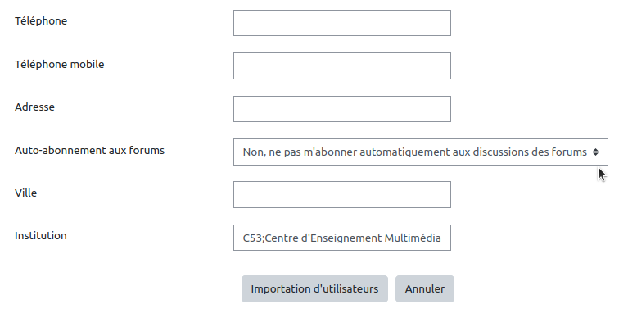Open the Auto-abonnement aux forums dropdown
Image resolution: width=637 pixels, height=313 pixels.
[421, 152]
